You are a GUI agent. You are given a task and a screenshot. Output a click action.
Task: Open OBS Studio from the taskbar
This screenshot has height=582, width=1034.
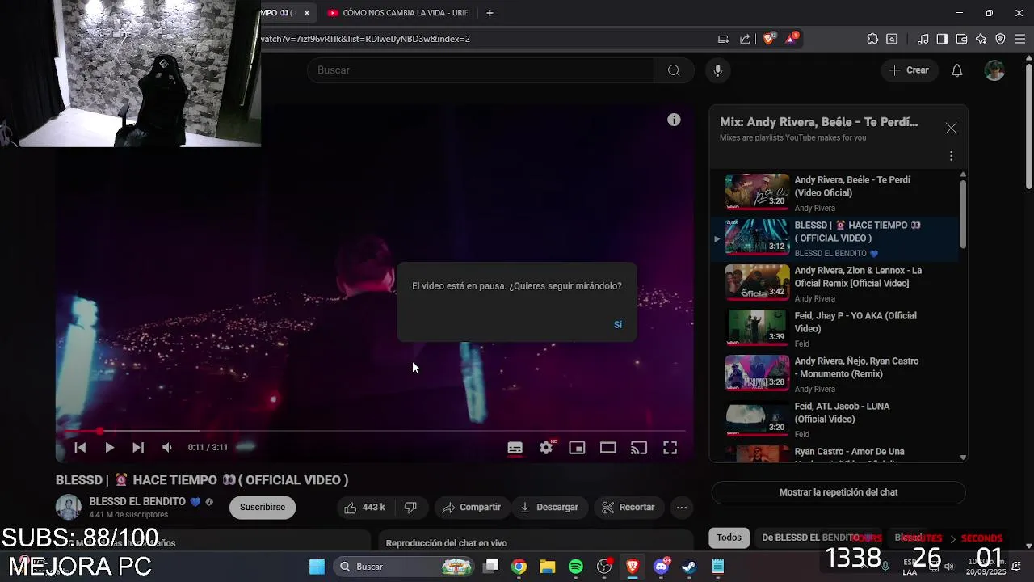[604, 567]
